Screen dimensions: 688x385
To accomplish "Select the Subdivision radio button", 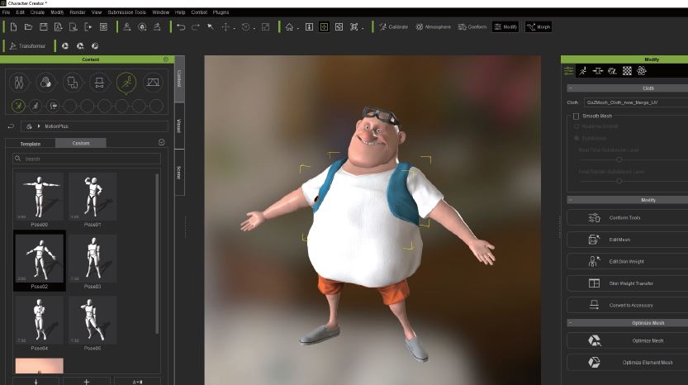I will click(576, 138).
